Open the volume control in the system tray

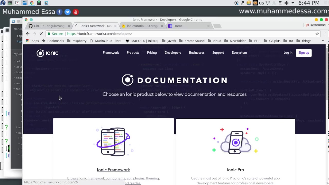pyautogui.click(x=286, y=3)
